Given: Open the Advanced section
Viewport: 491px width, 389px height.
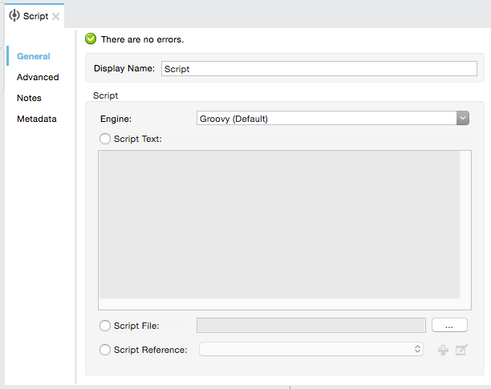Looking at the screenshot, I should pyautogui.click(x=38, y=77).
